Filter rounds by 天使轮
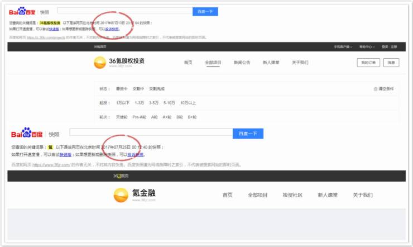413x247 pixels. click(122, 117)
